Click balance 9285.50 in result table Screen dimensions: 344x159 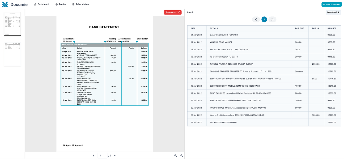(331, 108)
